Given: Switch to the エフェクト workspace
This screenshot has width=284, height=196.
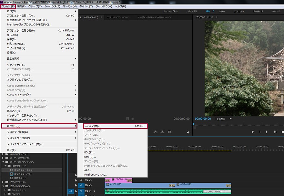Looking at the screenshot, I should pos(239,11).
